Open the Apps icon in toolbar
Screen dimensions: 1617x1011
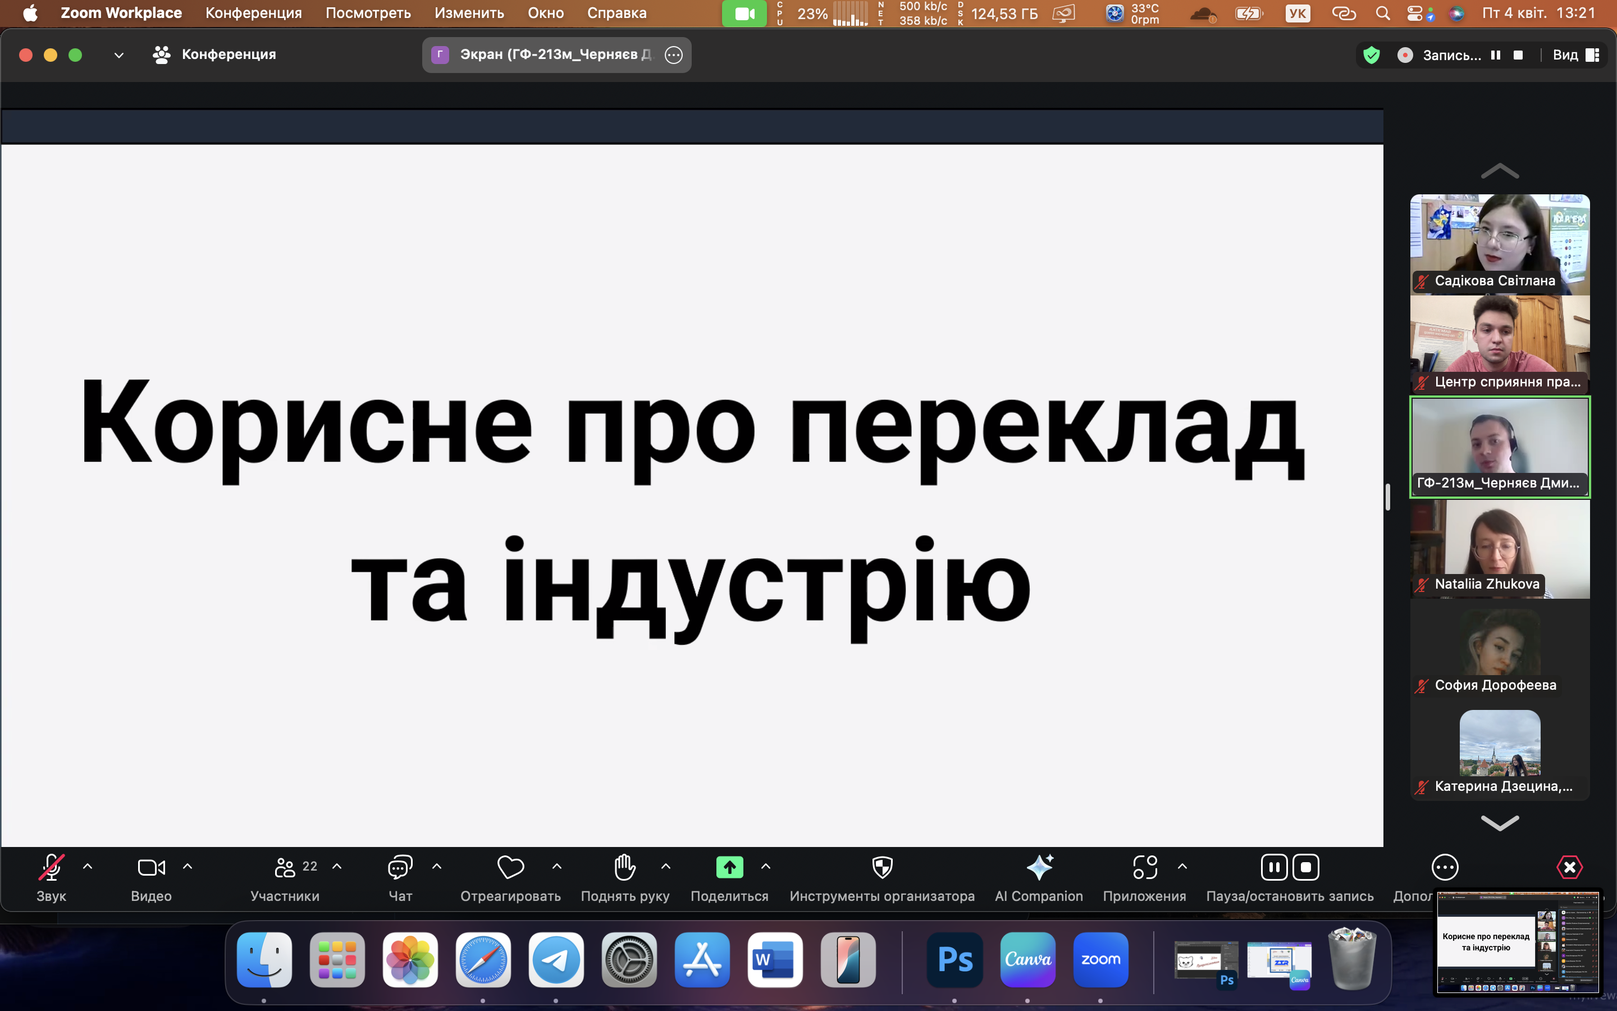[x=1145, y=867]
